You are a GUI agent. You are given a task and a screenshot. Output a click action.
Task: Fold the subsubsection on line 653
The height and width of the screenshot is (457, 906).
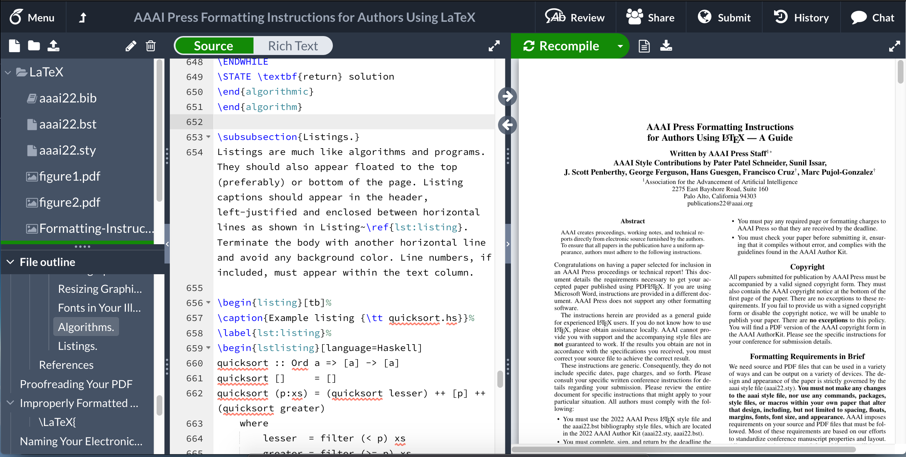[208, 137]
